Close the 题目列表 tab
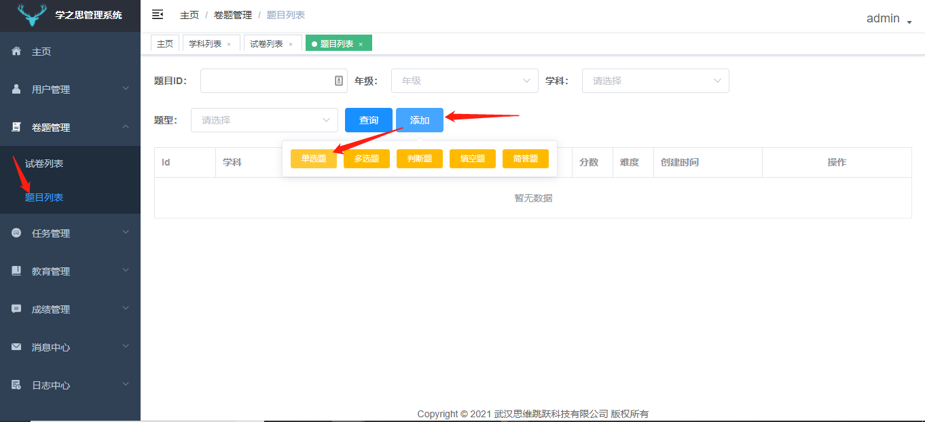The image size is (925, 422). click(x=361, y=44)
